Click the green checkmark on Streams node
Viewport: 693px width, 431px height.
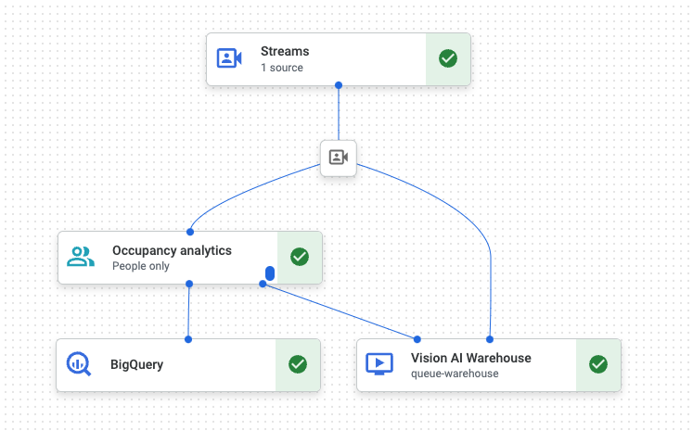[447, 58]
